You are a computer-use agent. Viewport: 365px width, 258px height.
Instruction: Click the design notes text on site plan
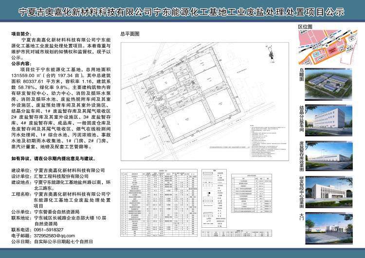point(268,141)
